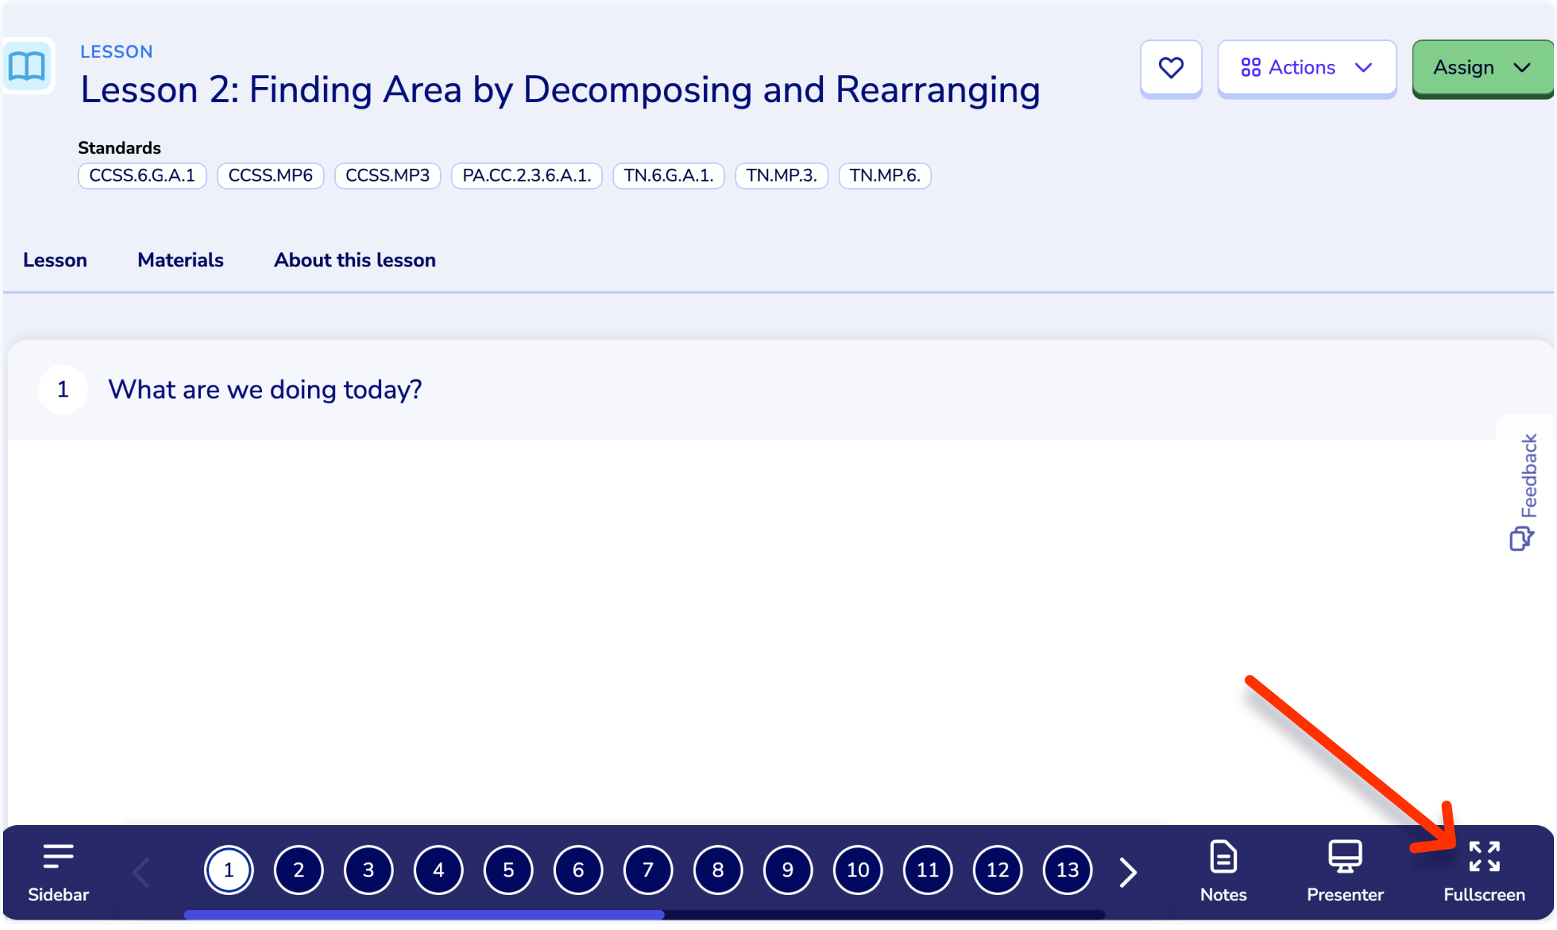Jump to slide 13
This screenshot has height=930, width=1557.
pos(1067,870)
